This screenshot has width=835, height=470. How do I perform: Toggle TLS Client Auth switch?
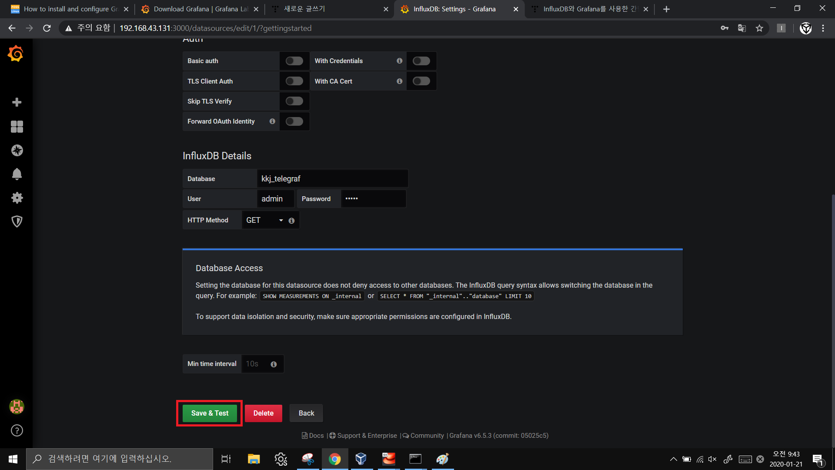click(x=294, y=81)
